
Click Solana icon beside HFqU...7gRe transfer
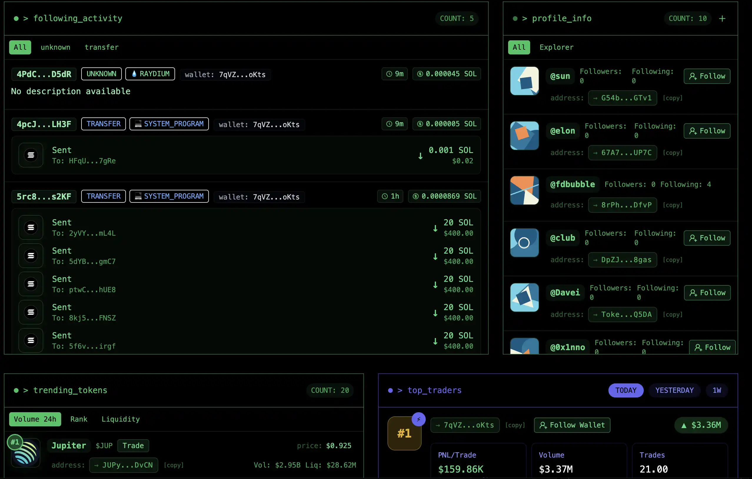tap(31, 155)
